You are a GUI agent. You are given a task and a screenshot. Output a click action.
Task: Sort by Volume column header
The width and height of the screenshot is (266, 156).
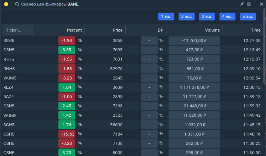pos(212,30)
